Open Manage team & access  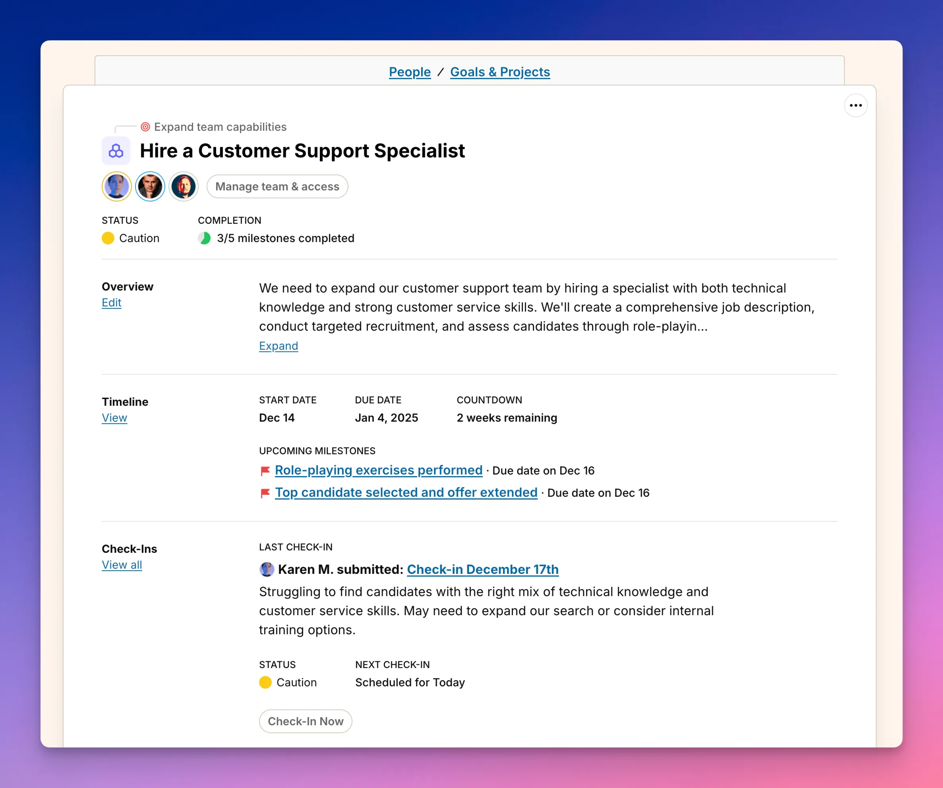coord(277,186)
